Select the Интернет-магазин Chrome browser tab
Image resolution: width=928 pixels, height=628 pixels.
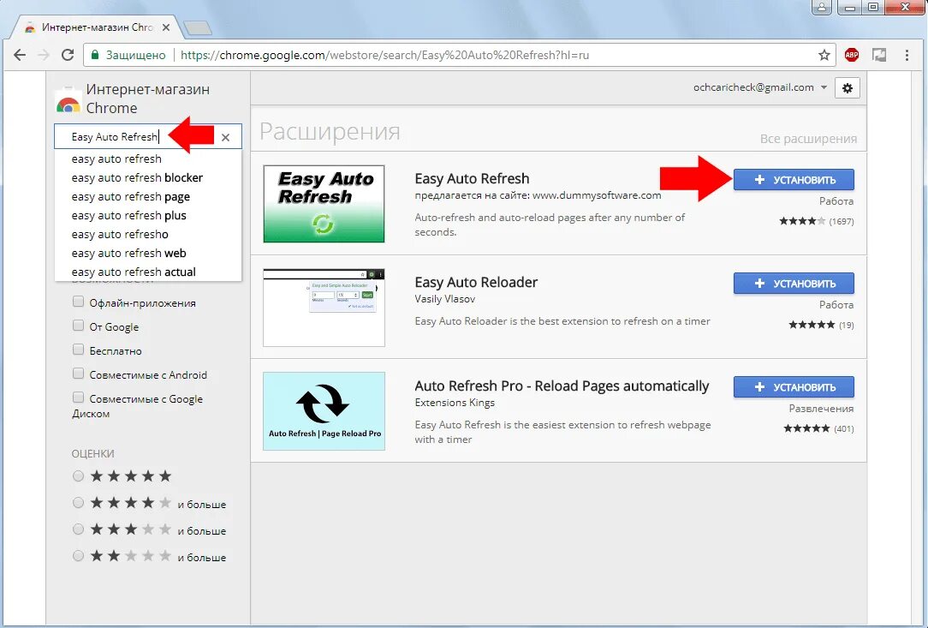98,27
